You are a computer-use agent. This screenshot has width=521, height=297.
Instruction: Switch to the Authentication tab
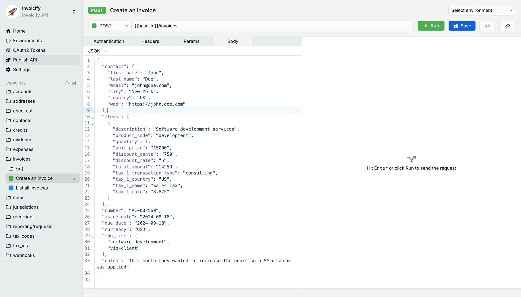tap(109, 41)
